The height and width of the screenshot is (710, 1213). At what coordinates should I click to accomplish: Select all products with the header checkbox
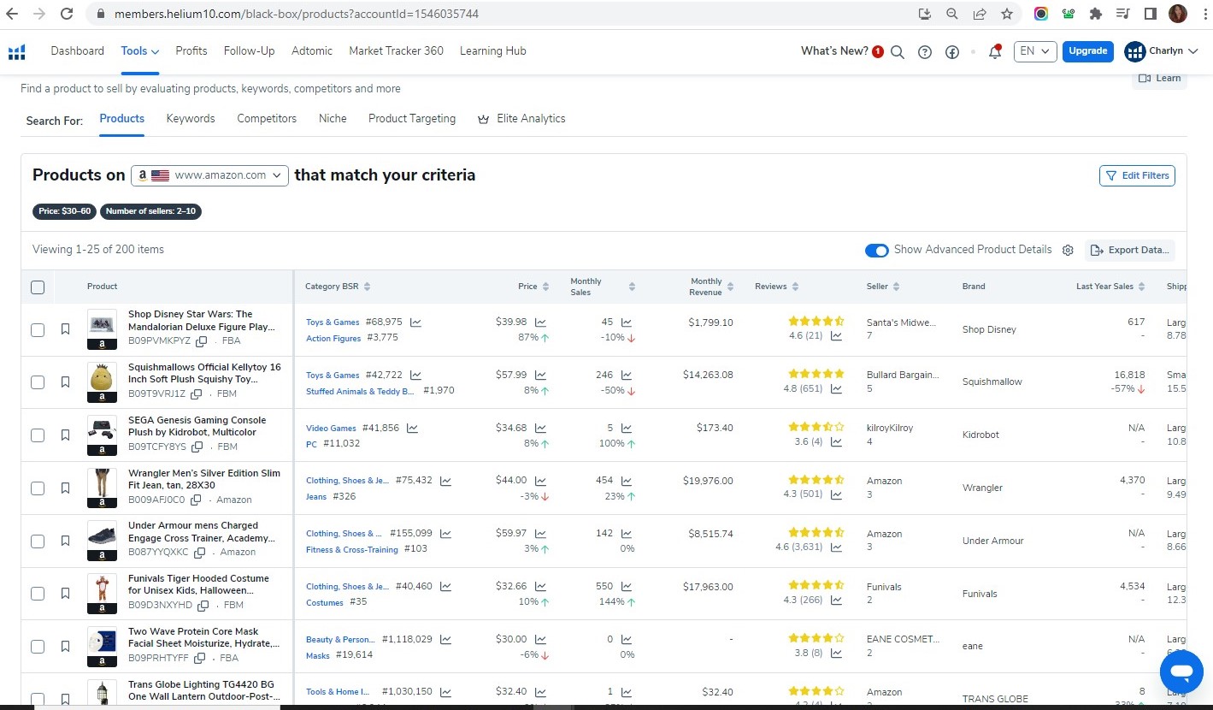38,287
